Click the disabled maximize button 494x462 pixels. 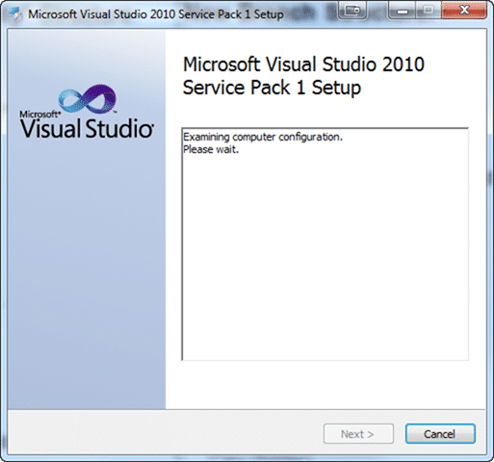tap(429, 11)
